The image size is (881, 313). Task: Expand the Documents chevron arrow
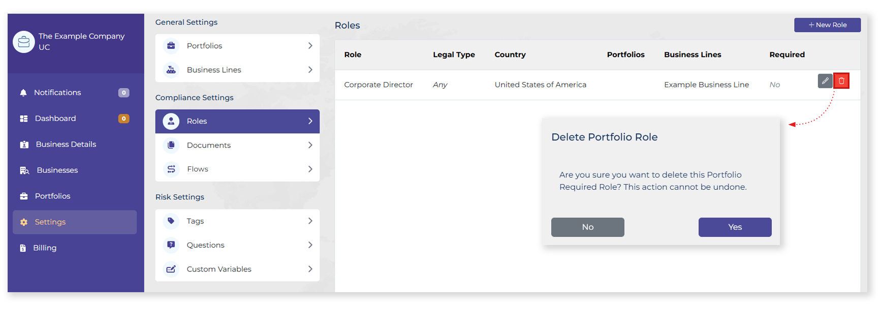(310, 145)
